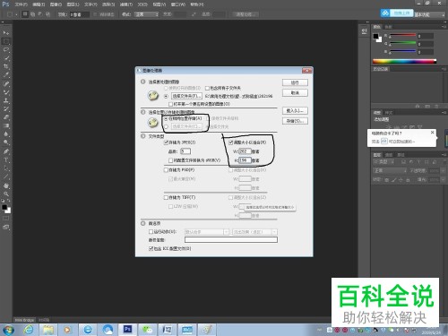Open the Window menu
Viewport: 448px width, 336px height.
coord(178,4)
